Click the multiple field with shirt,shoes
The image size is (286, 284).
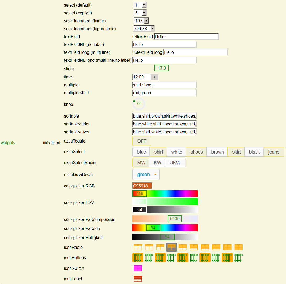tap(164, 85)
